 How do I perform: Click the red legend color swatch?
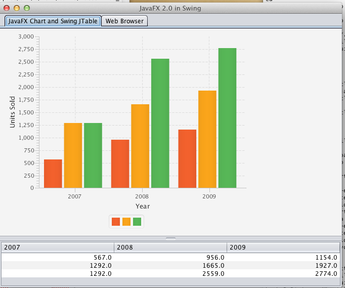coord(116,222)
